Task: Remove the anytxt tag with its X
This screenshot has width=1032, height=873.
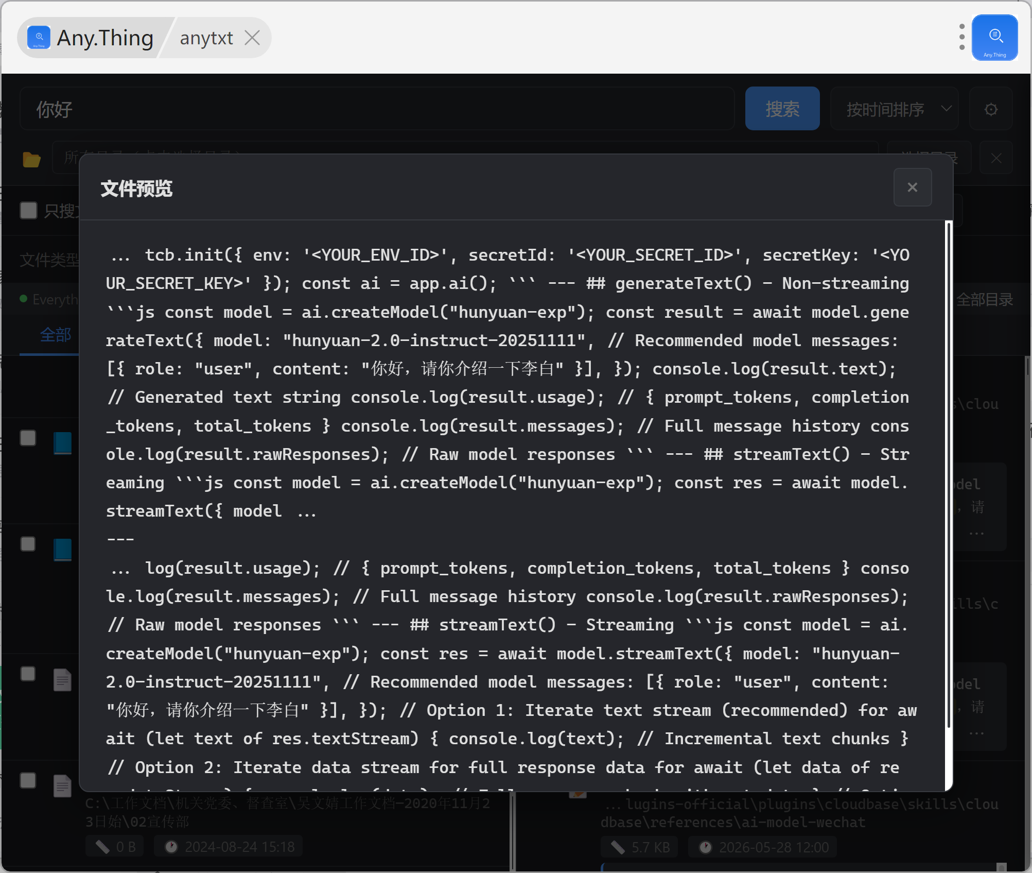Action: [x=252, y=38]
